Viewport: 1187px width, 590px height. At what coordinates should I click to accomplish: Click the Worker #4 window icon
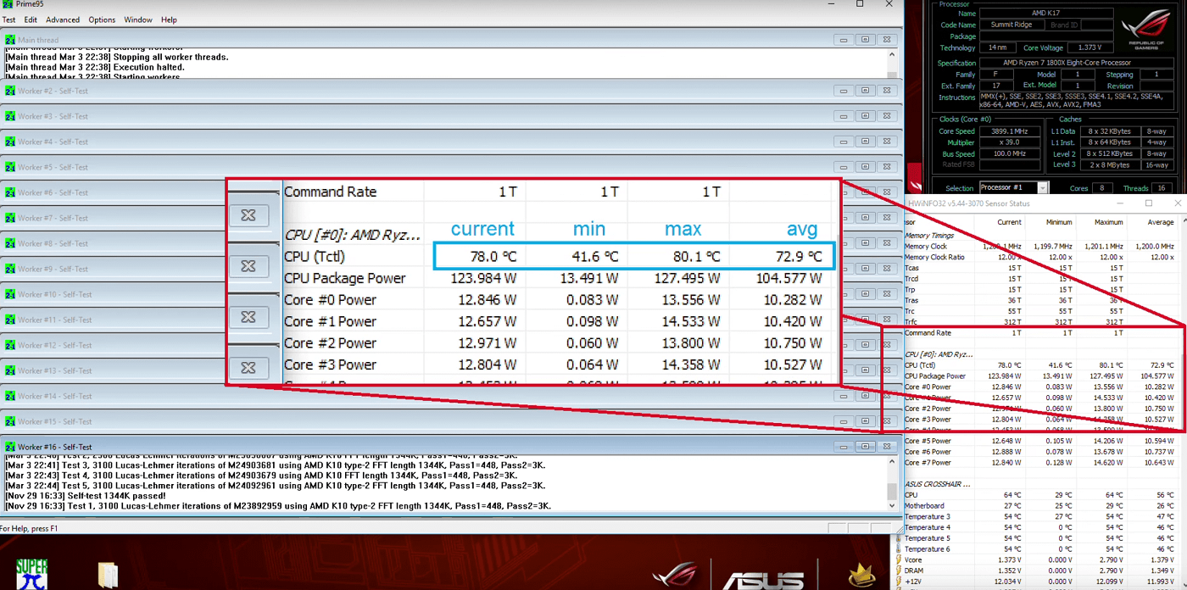coord(10,142)
